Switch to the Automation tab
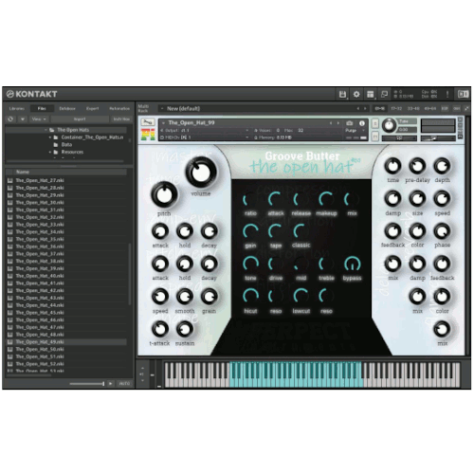474x474 pixels. click(119, 108)
